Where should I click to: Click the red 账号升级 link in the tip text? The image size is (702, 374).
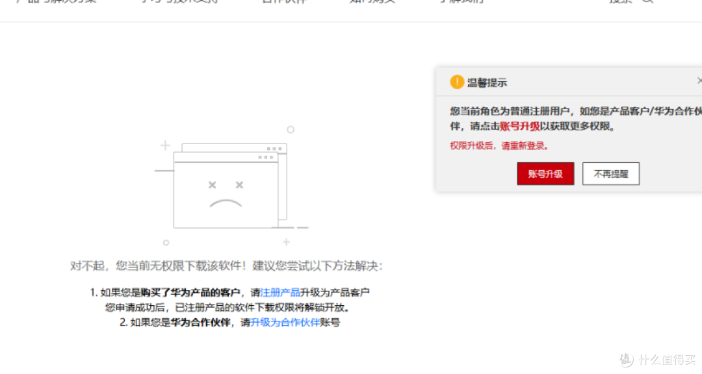pyautogui.click(x=520, y=127)
